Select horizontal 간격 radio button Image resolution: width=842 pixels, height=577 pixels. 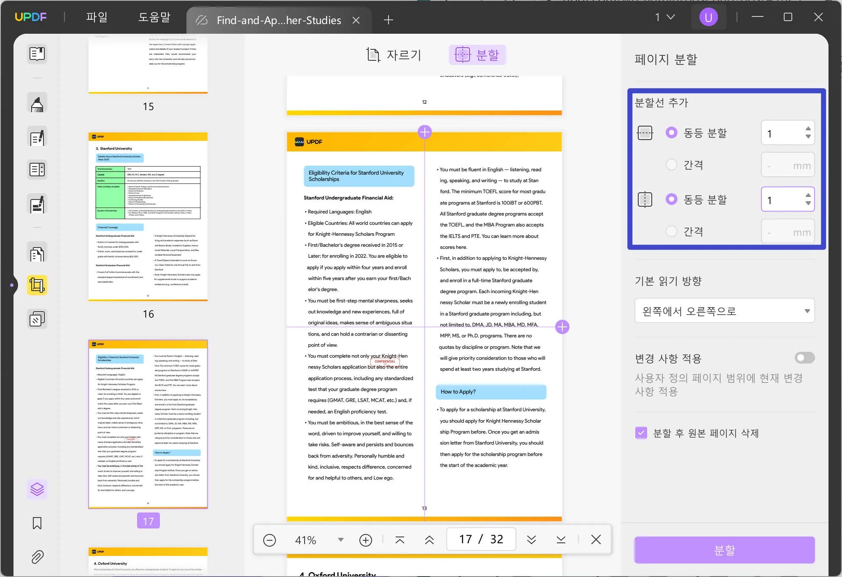click(x=672, y=164)
